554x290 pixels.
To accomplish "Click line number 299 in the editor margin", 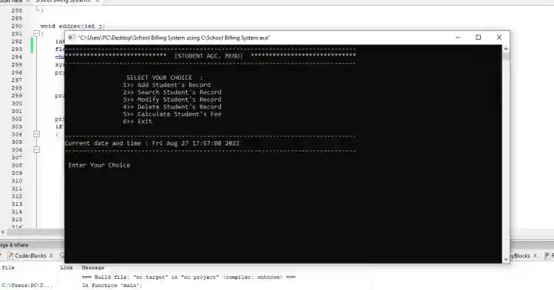I will click(16, 96).
